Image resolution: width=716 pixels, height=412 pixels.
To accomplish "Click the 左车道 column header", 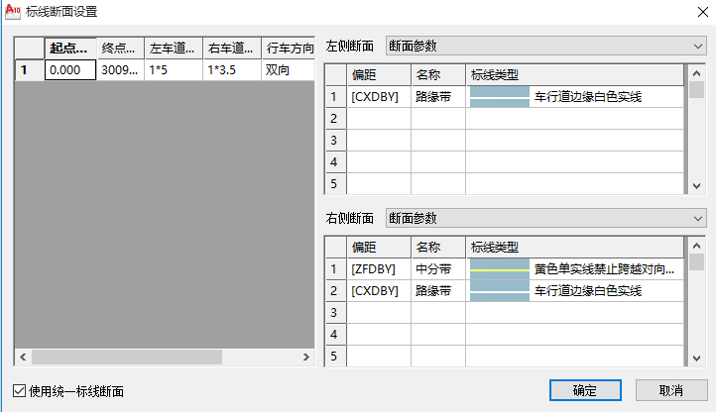I will click(173, 49).
